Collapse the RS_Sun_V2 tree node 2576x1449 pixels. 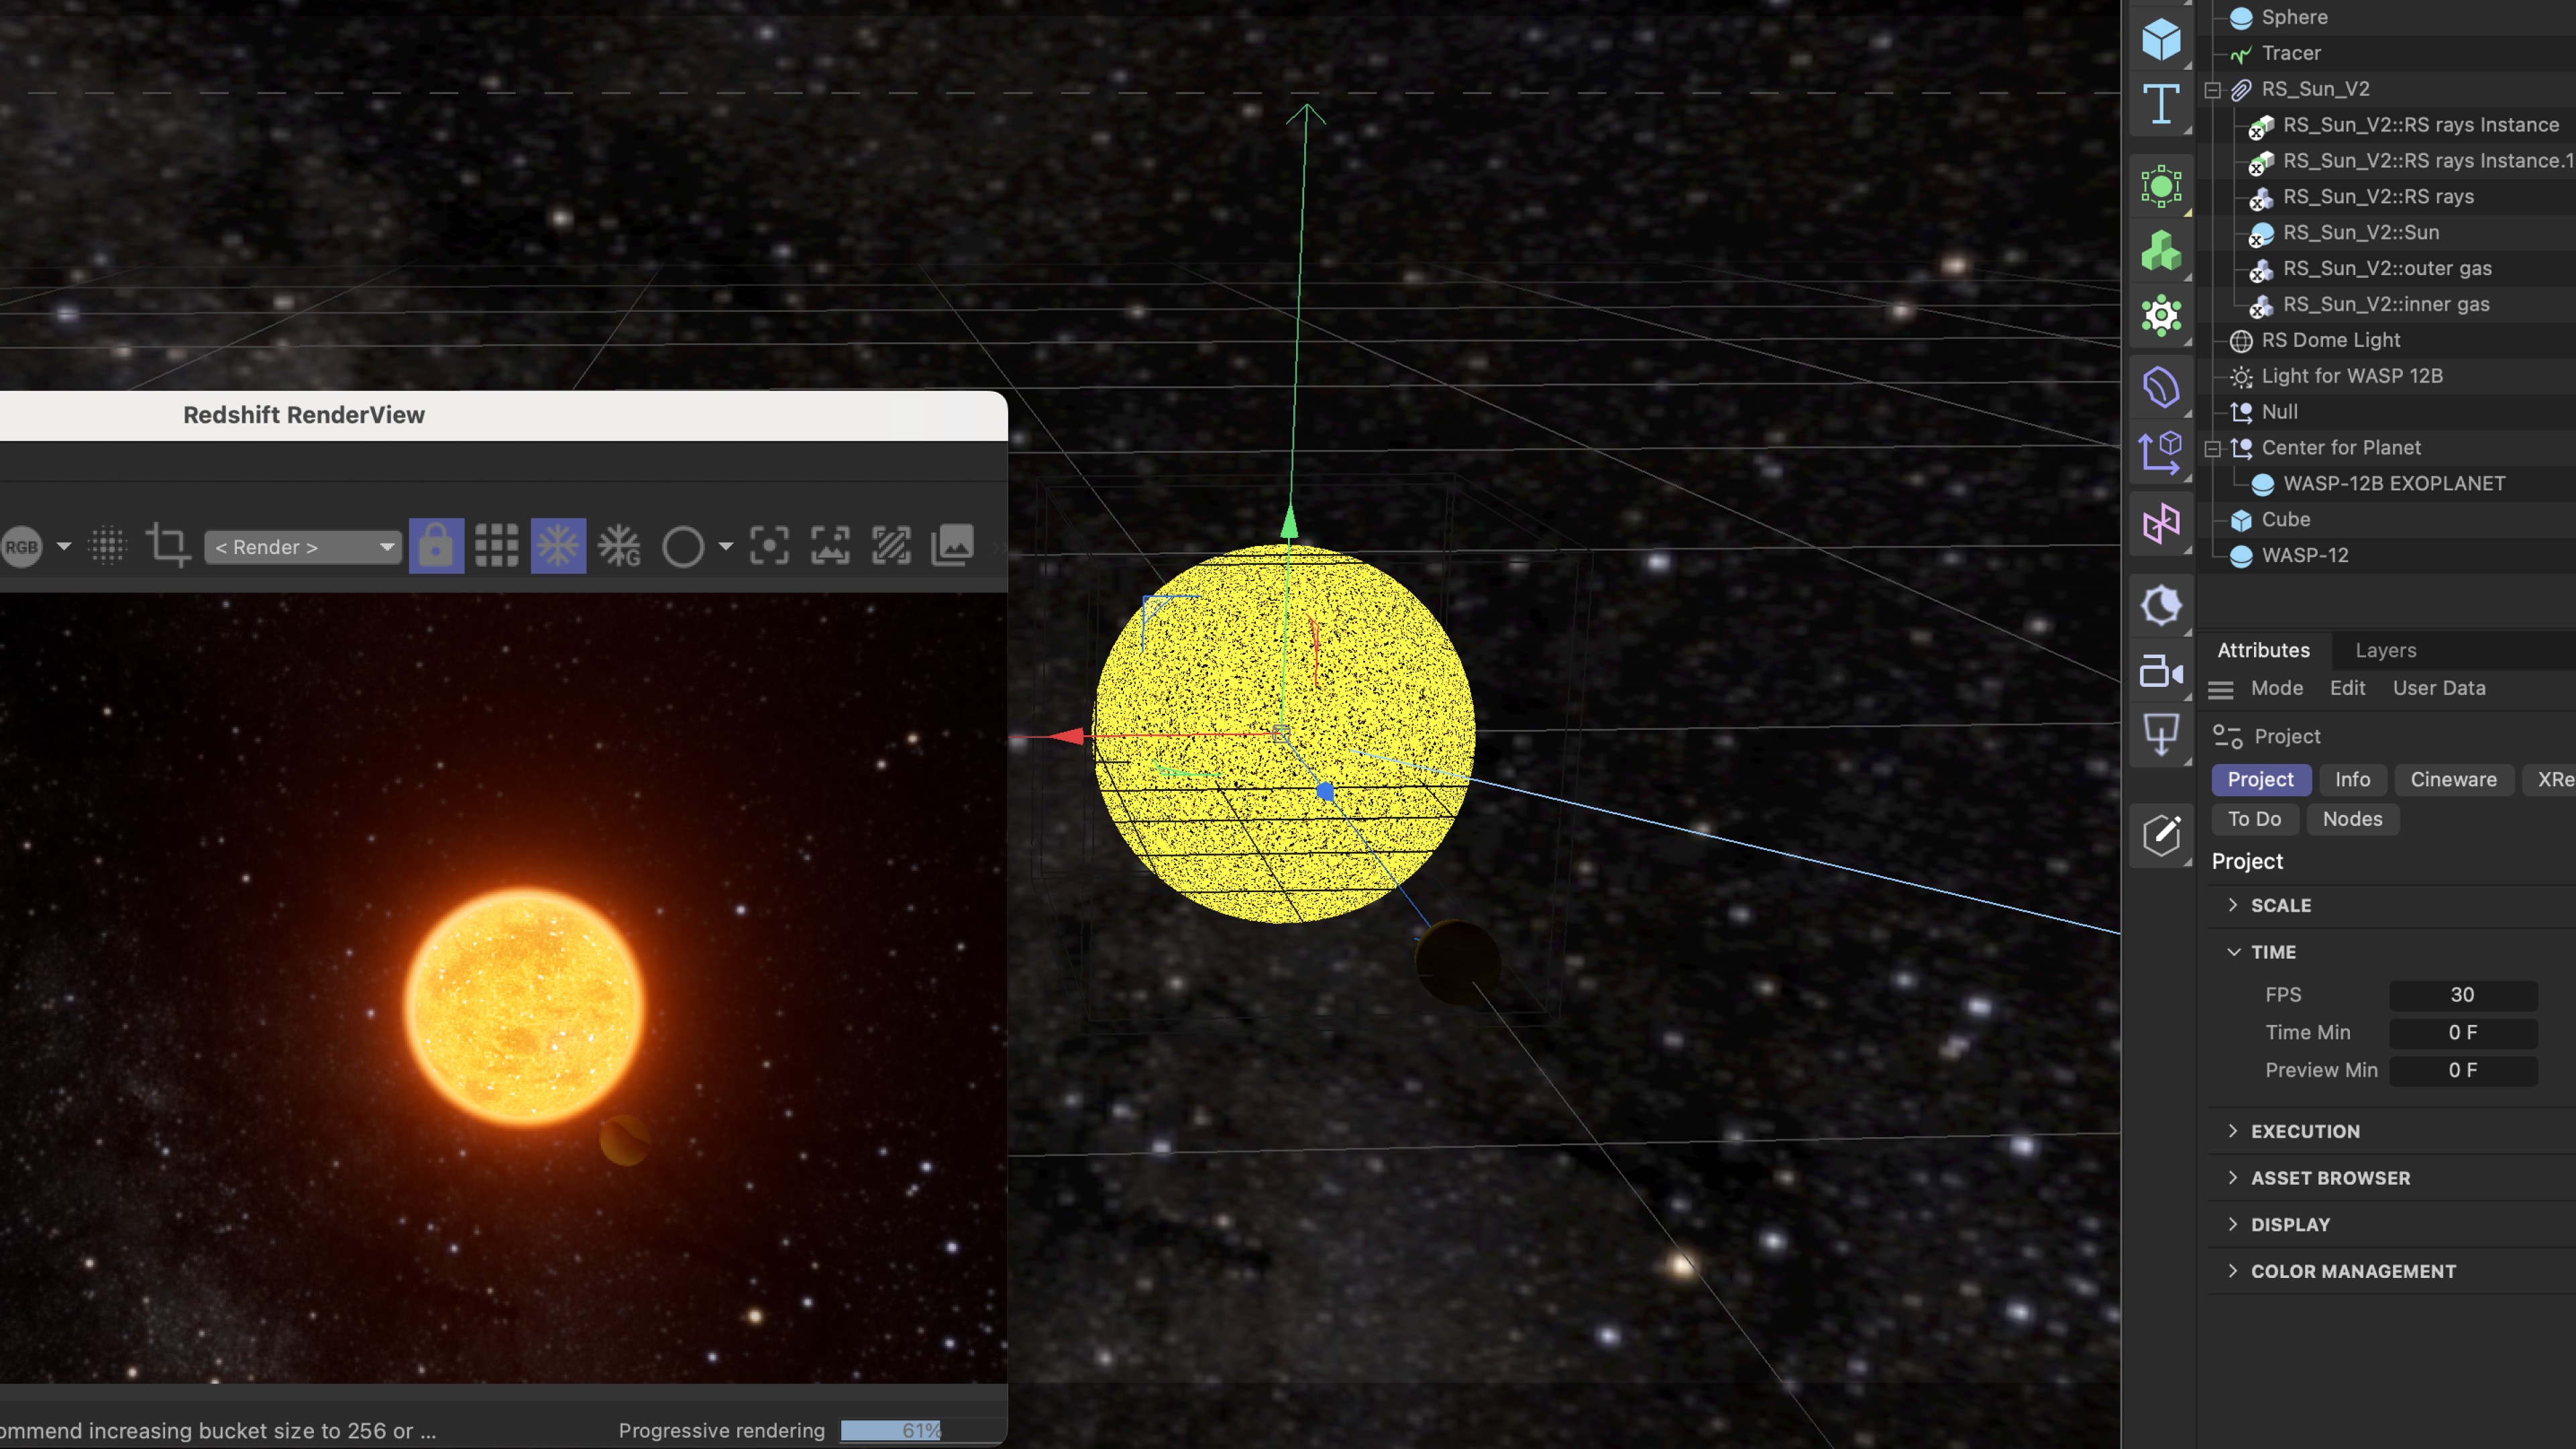(2213, 90)
